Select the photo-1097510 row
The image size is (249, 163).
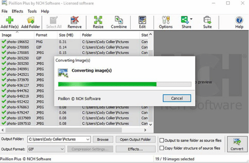74,124
